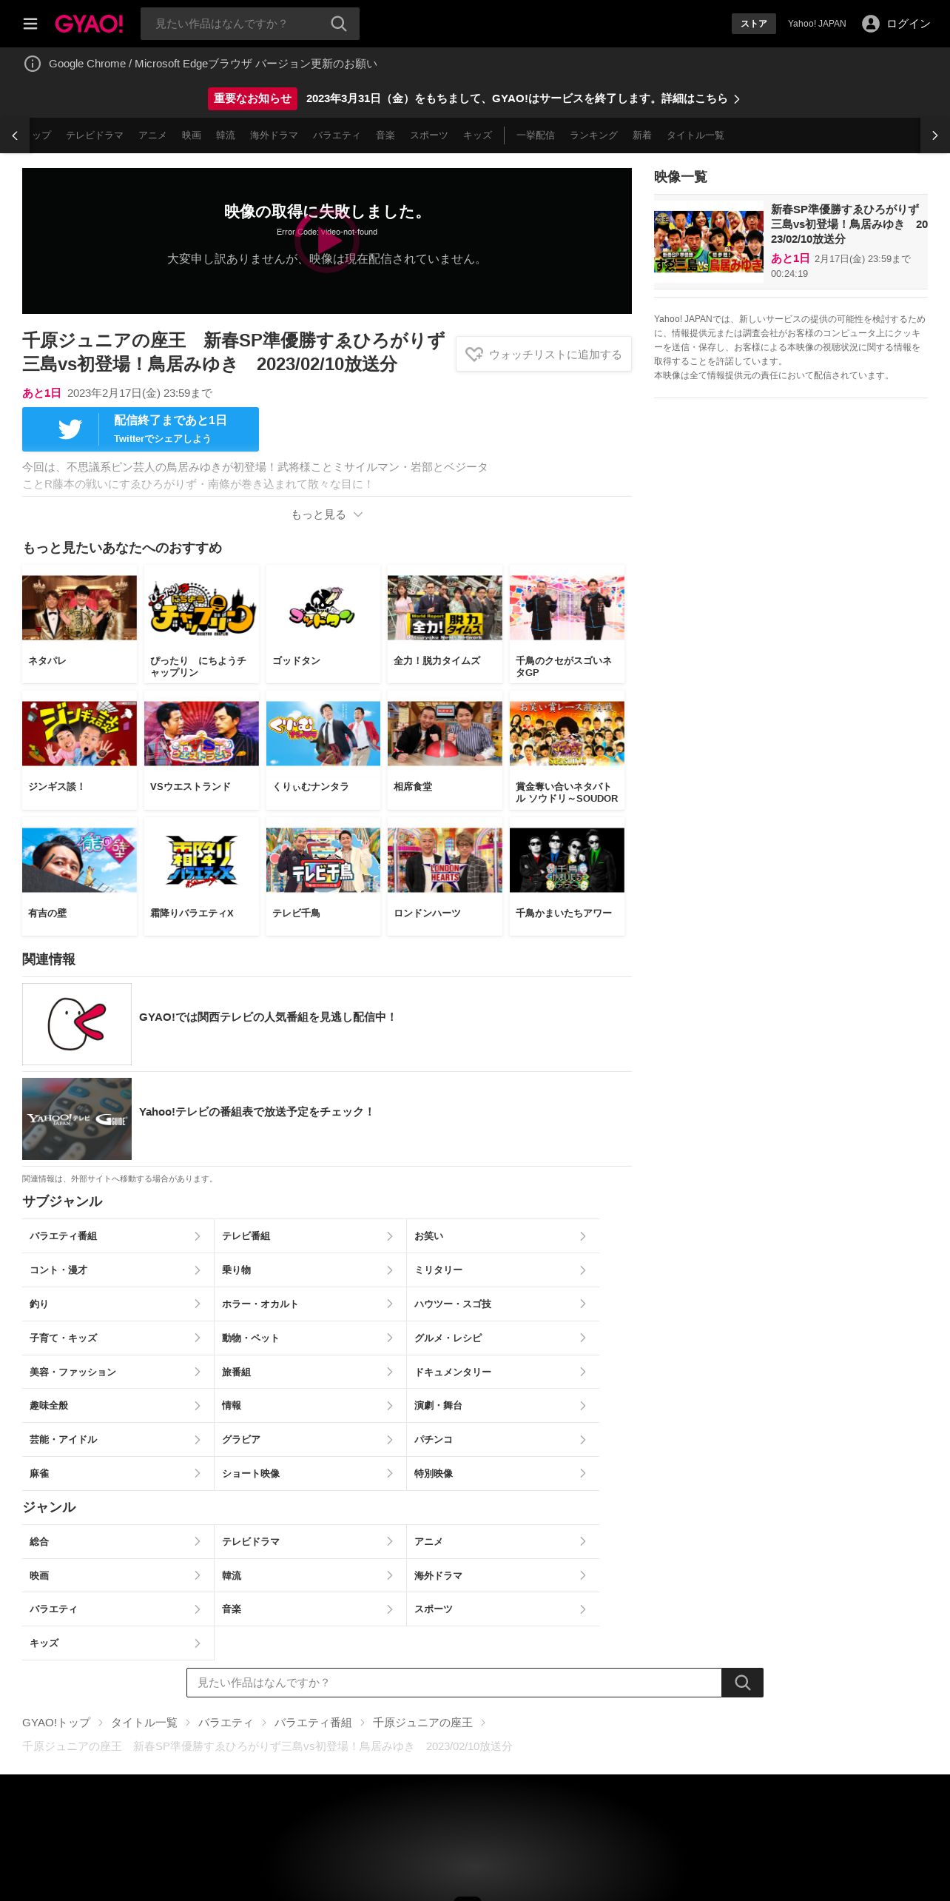The image size is (950, 1901).
Task: Click the header search magnifier icon
Action: [339, 24]
